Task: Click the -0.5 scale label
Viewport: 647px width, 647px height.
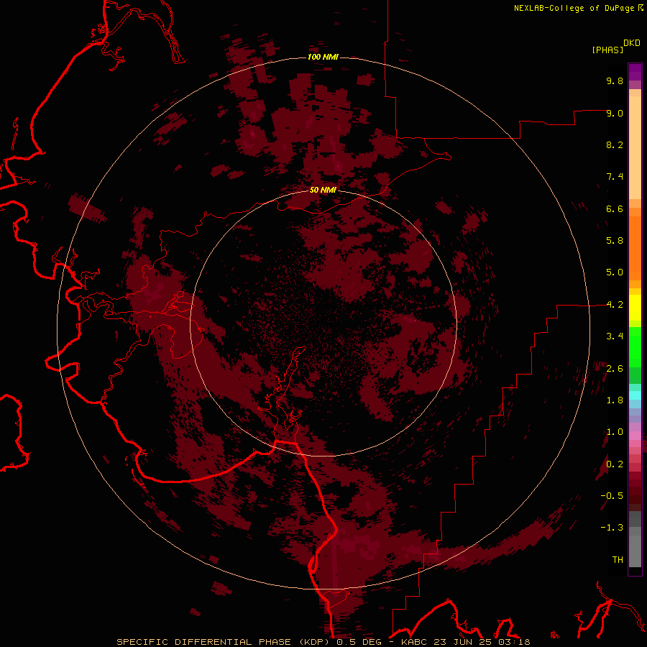Action: (x=612, y=496)
